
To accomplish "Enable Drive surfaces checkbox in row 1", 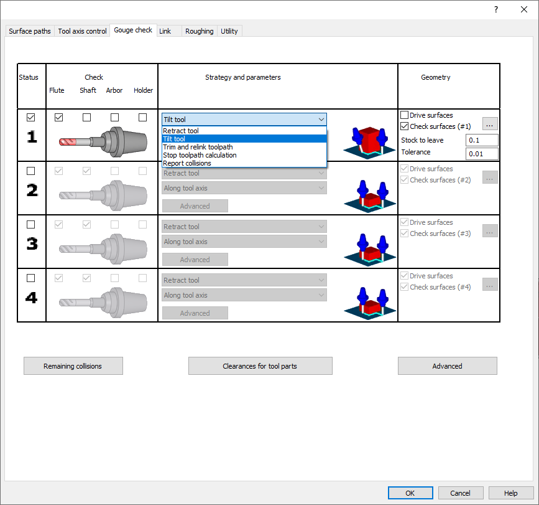I will click(x=405, y=115).
